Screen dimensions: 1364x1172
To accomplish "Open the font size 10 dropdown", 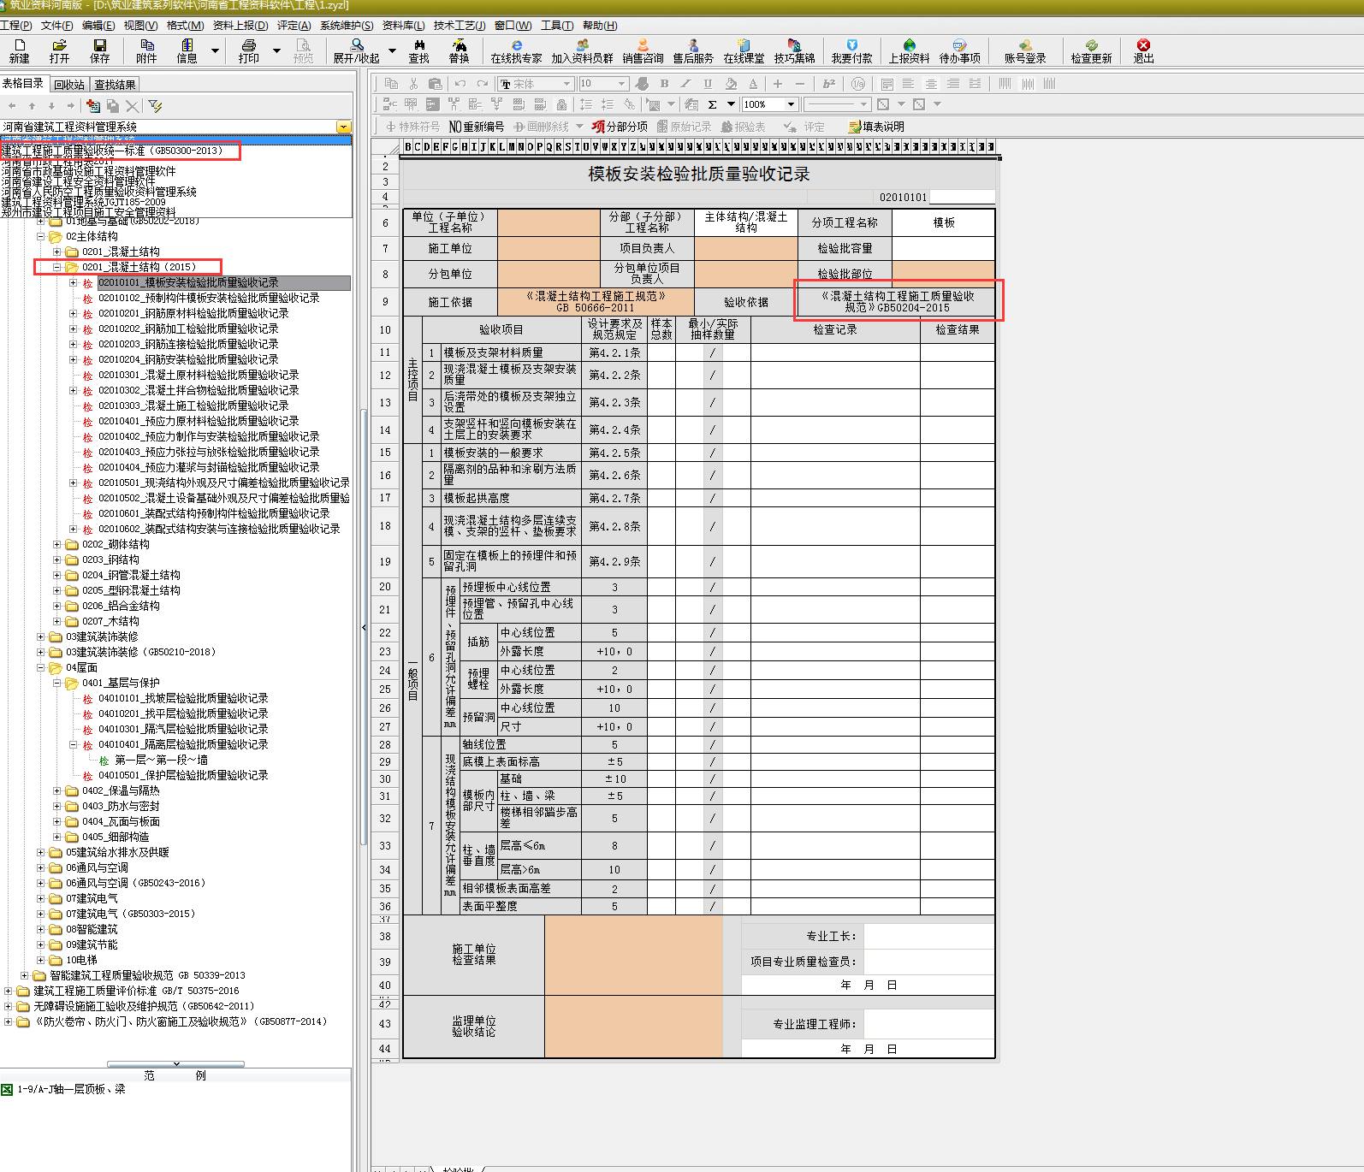I will pos(622,84).
